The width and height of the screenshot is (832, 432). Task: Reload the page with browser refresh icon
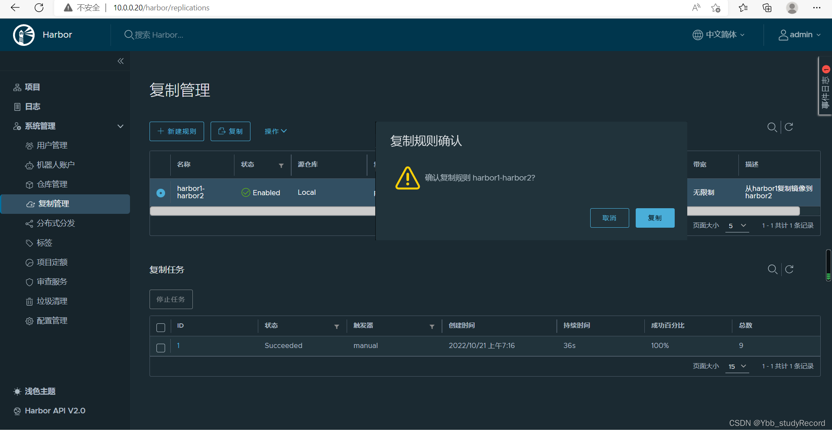point(39,8)
